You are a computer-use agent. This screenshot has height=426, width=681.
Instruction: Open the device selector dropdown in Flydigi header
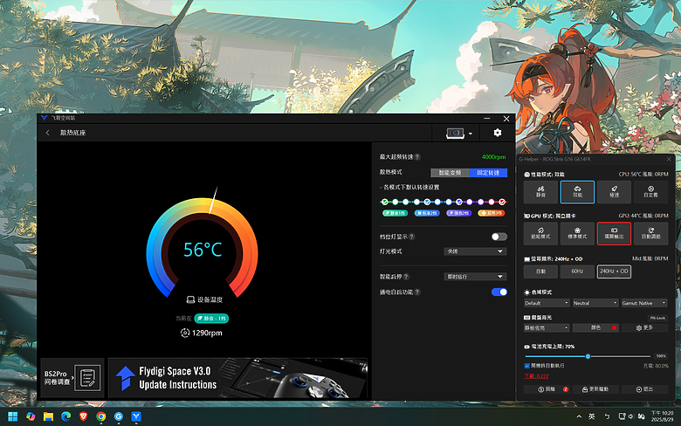tap(459, 133)
